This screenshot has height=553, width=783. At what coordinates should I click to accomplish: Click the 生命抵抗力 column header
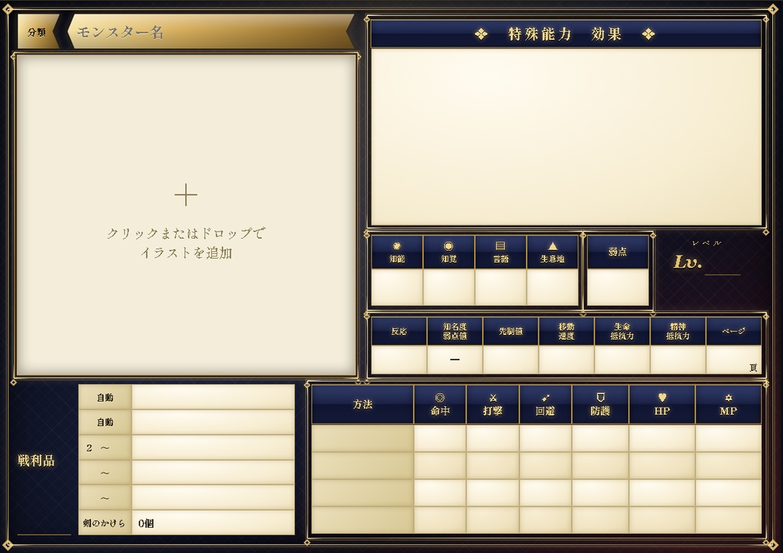point(622,331)
